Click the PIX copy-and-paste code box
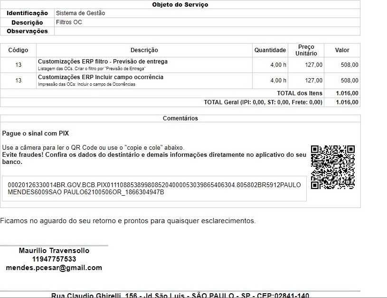The height and width of the screenshot is (298, 387). tap(154, 189)
